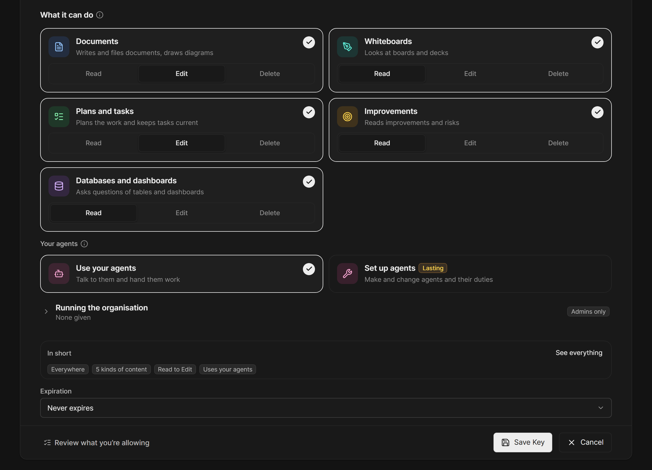Uncheck the Plans and tasks checkmark
652x470 pixels.
coord(309,112)
